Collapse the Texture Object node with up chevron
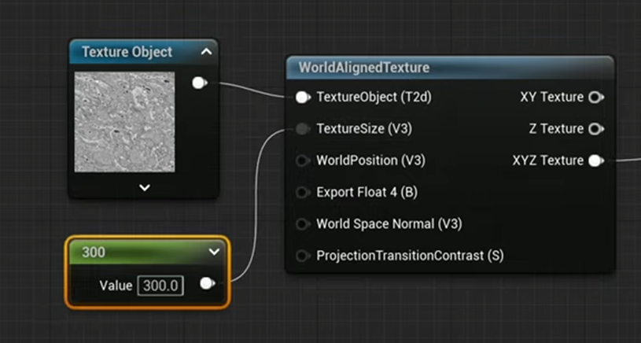 click(x=206, y=52)
